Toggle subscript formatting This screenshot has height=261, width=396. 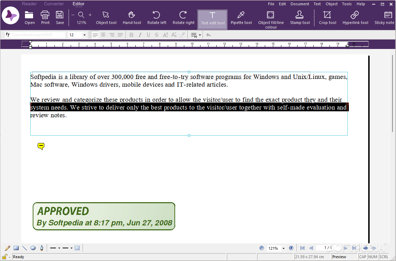174,35
